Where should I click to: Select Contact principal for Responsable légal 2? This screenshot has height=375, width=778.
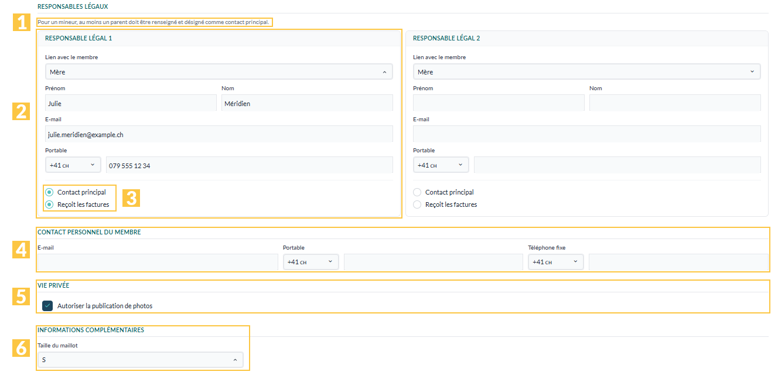(417, 192)
